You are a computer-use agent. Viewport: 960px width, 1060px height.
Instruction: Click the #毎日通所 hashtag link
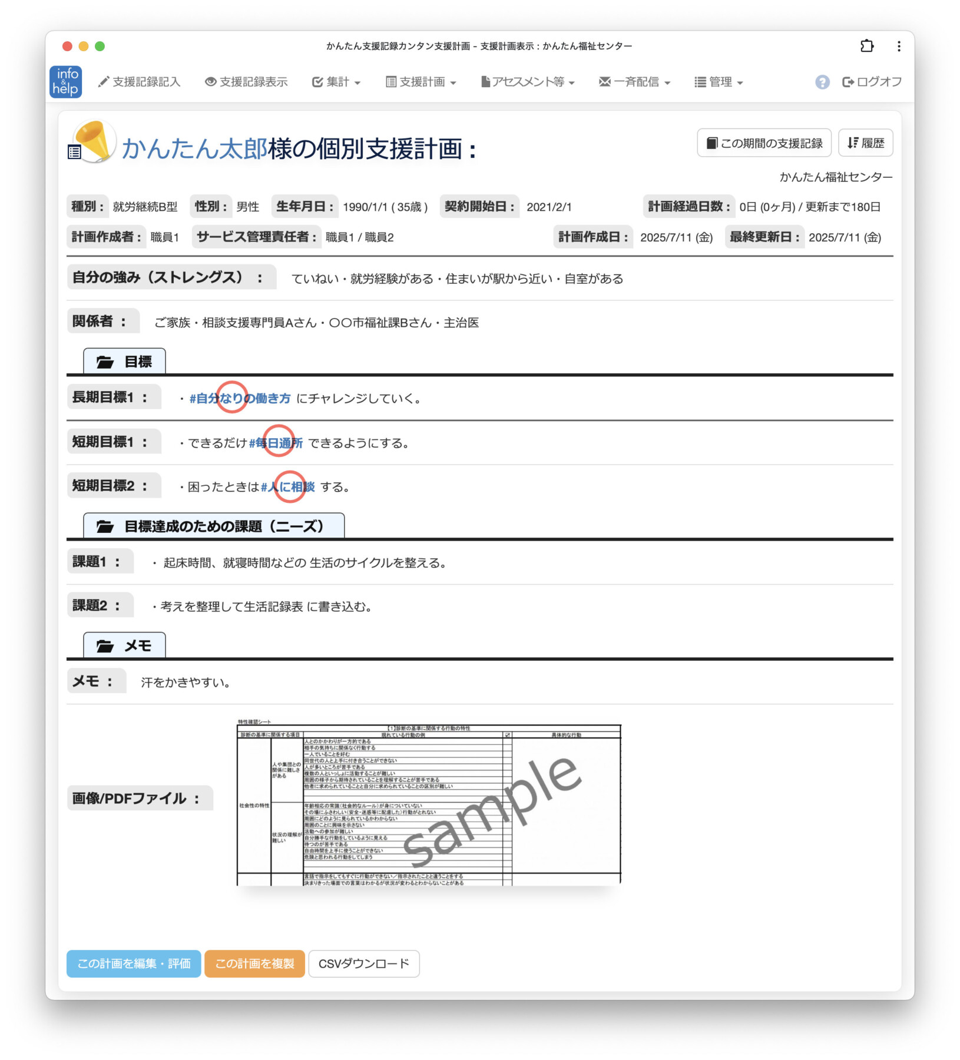click(x=276, y=443)
